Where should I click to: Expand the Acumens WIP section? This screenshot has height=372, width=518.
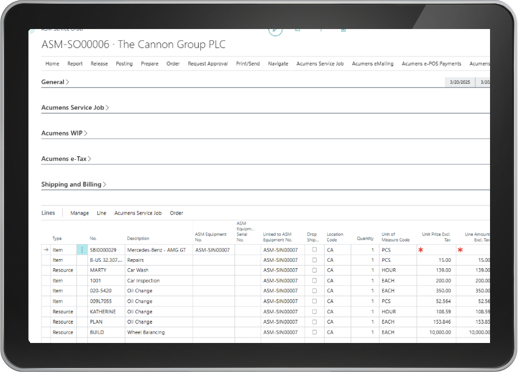tap(64, 133)
